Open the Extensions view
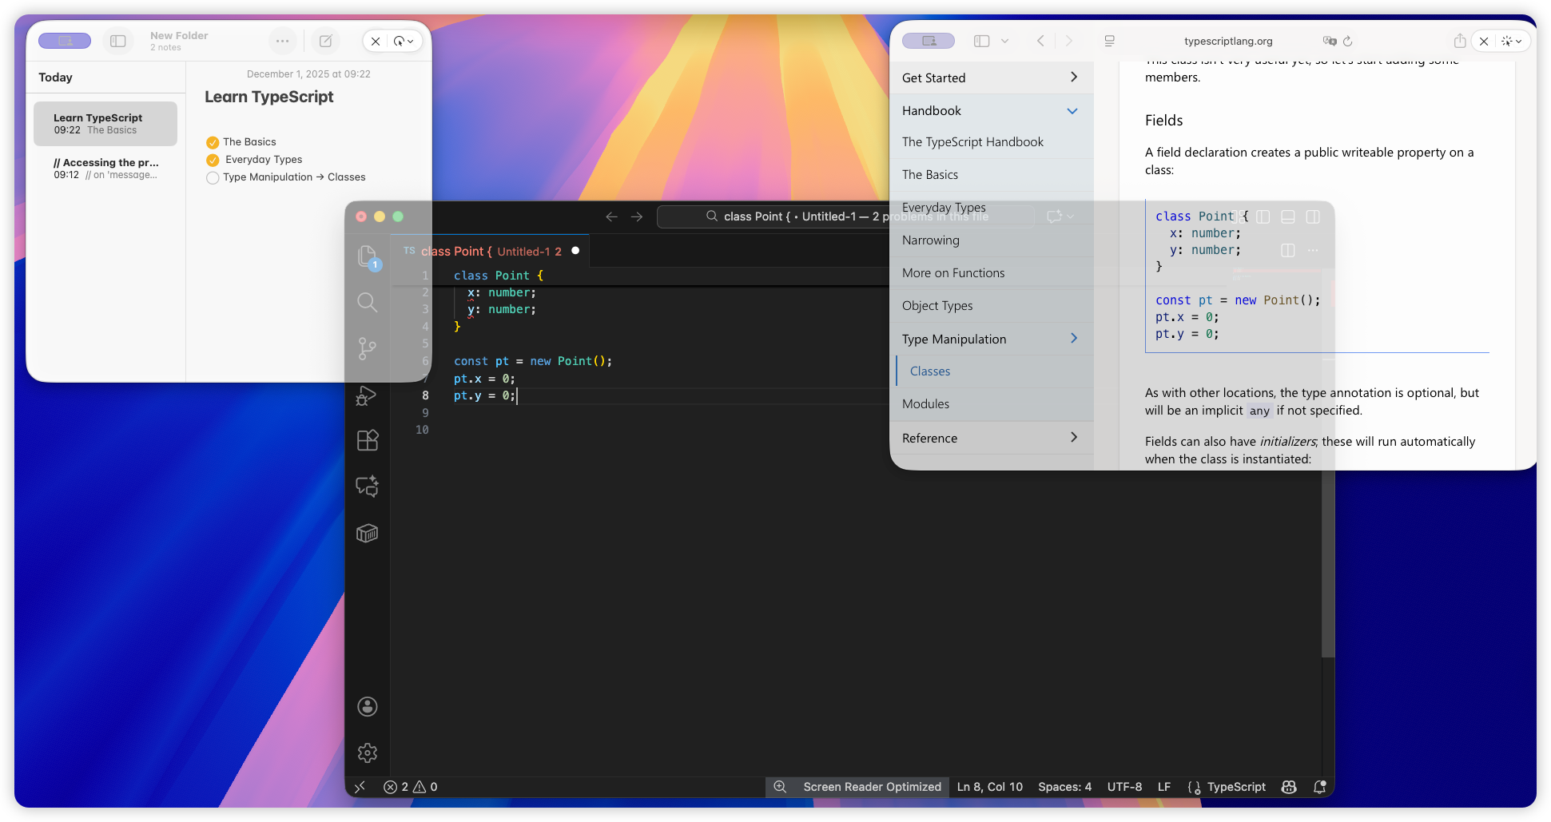1551x822 pixels. coord(368,440)
